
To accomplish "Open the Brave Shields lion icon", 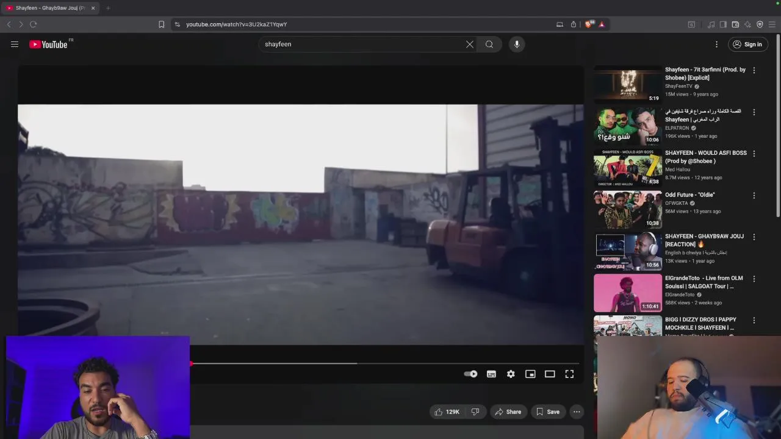I will (589, 24).
